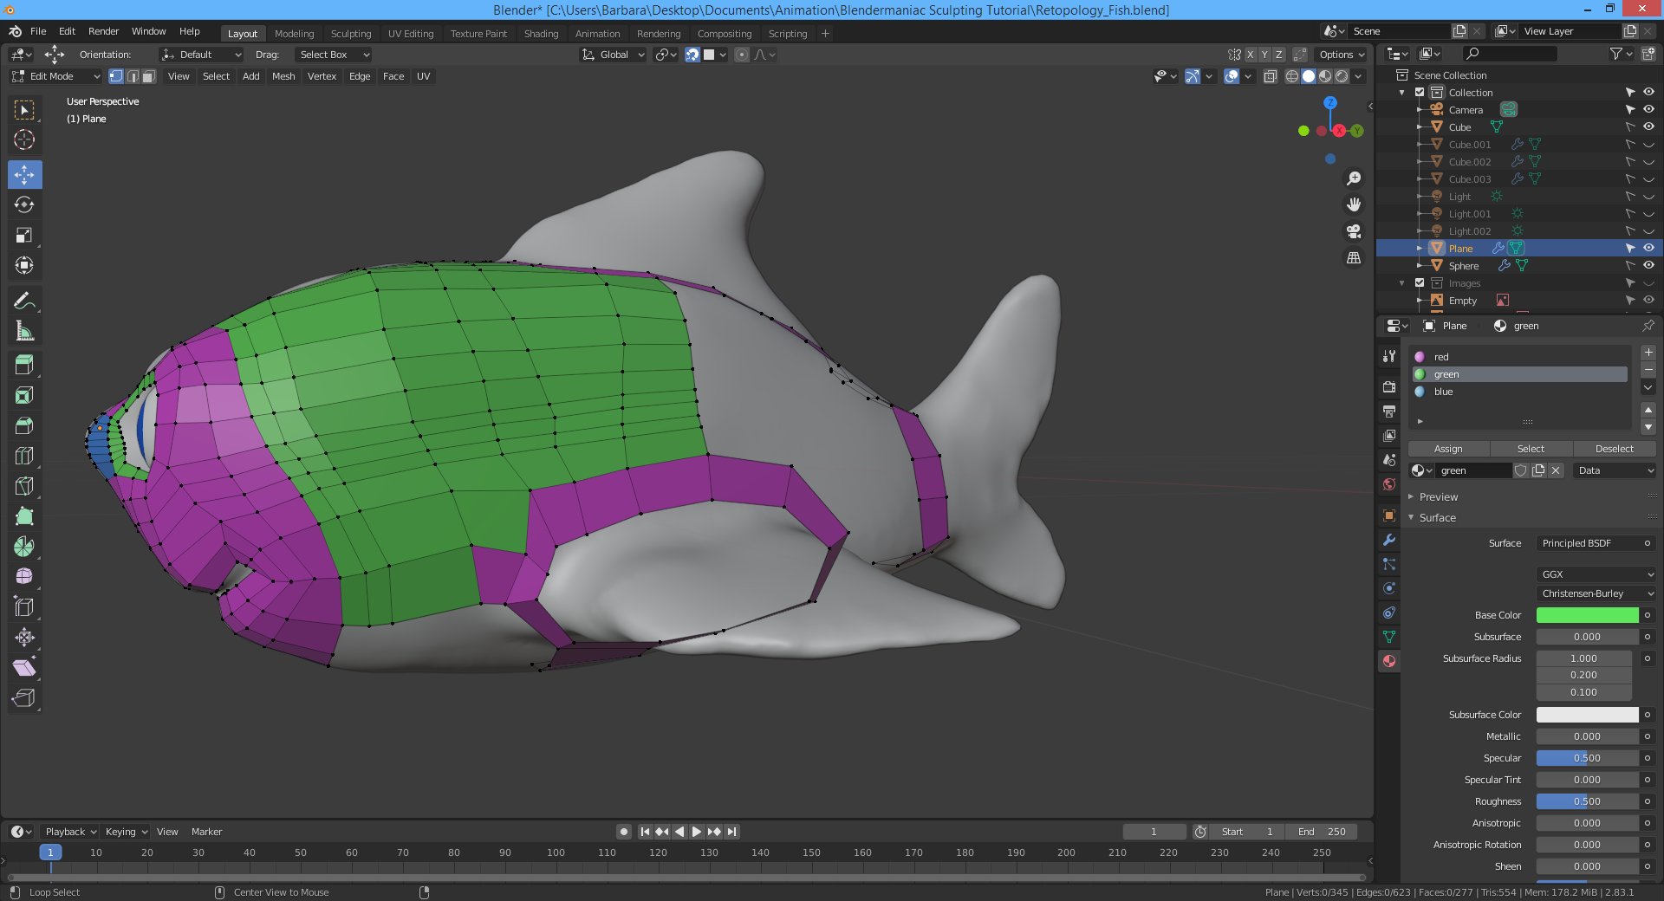The width and height of the screenshot is (1664, 901).
Task: Select the Move tool in toolbar
Action: [x=24, y=175]
